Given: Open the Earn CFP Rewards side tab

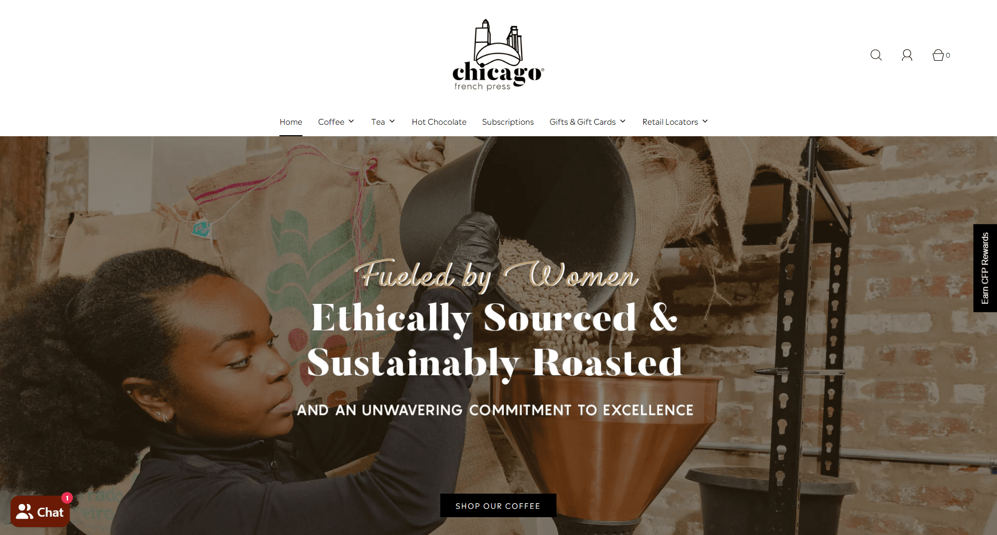Looking at the screenshot, I should click(985, 268).
